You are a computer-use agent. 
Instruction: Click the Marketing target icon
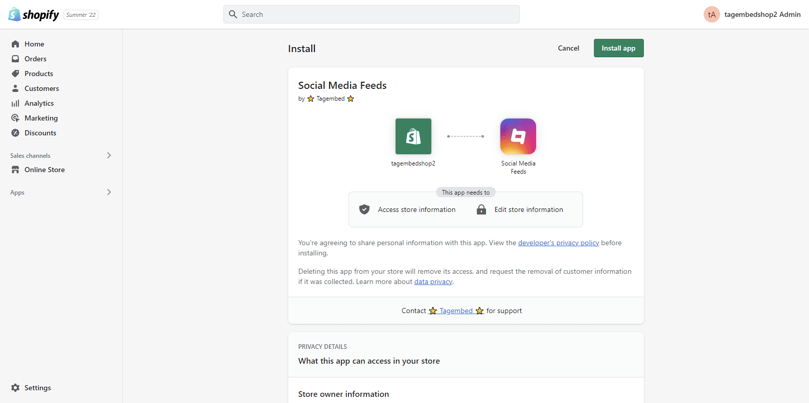pos(15,118)
